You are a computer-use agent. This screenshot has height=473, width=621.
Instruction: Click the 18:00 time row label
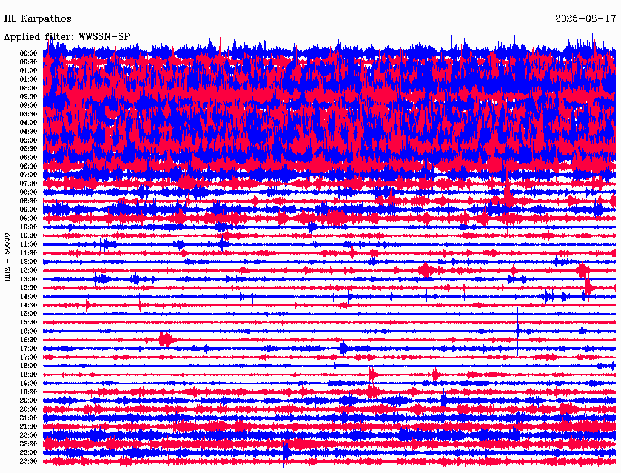[29, 366]
